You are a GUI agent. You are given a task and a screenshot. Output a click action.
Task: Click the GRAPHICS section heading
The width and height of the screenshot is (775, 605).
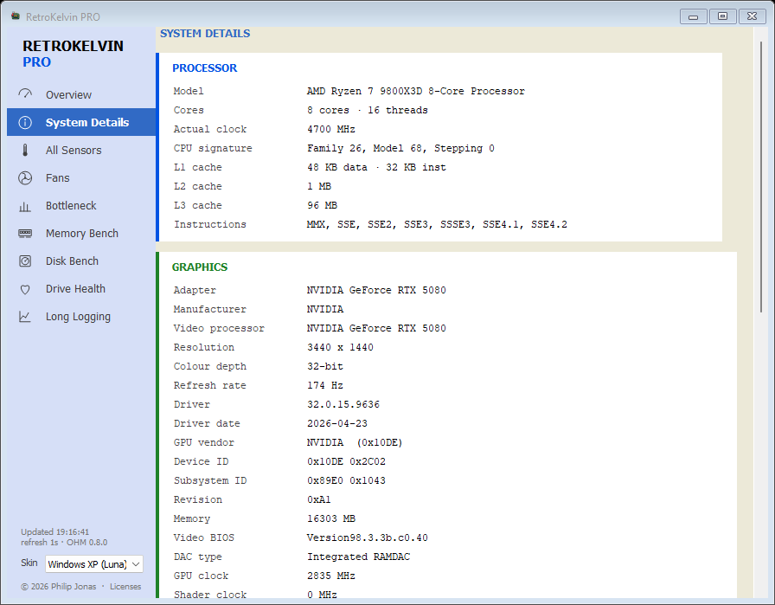pyautogui.click(x=200, y=267)
